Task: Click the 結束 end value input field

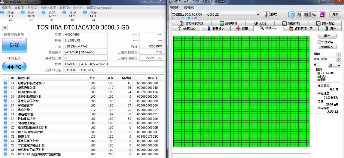Action: coord(328,59)
